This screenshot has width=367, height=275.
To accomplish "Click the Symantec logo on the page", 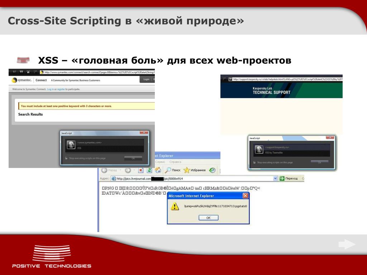I will pyautogui.click(x=22, y=80).
